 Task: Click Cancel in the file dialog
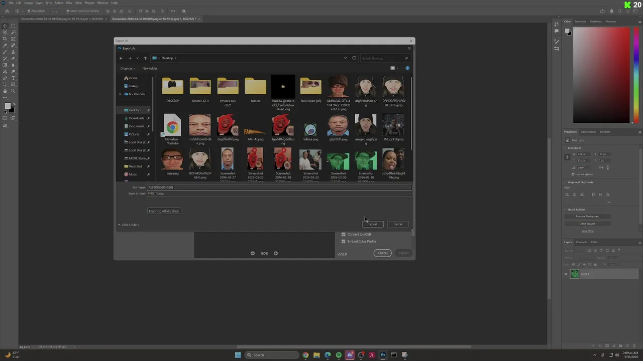tap(398, 224)
